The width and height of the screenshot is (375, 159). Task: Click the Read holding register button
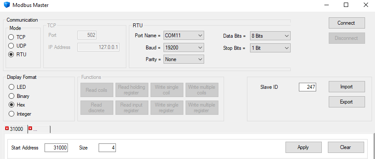pyautogui.click(x=132, y=90)
